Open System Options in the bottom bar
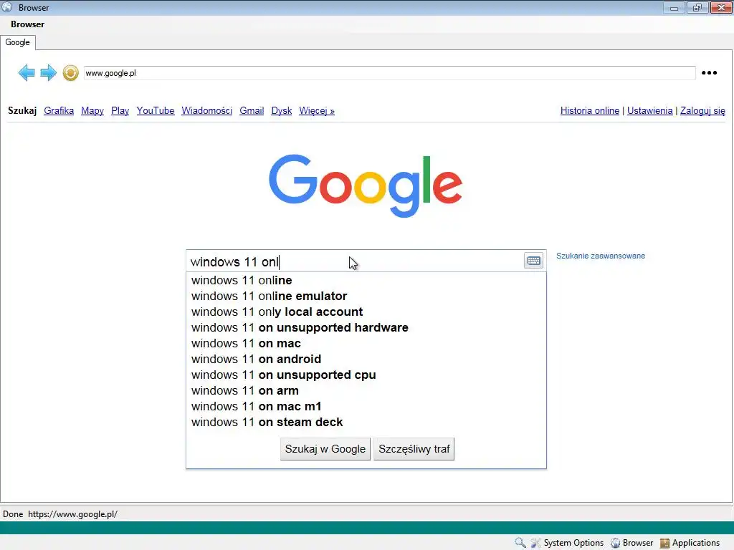Viewport: 734px width, 550px height. [x=567, y=543]
